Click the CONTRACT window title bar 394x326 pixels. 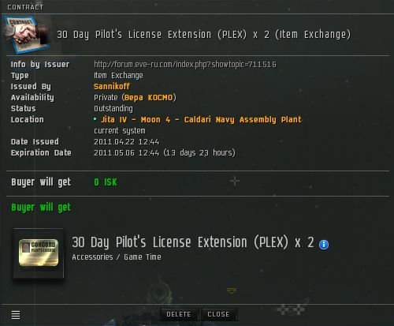(x=197, y=7)
